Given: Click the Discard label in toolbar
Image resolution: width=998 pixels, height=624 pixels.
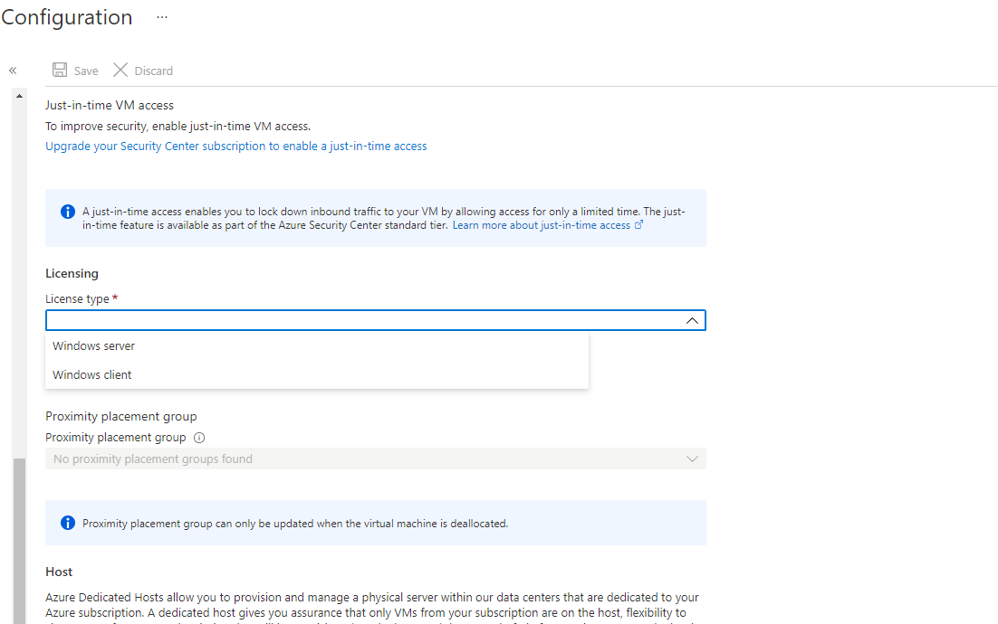Looking at the screenshot, I should (153, 71).
